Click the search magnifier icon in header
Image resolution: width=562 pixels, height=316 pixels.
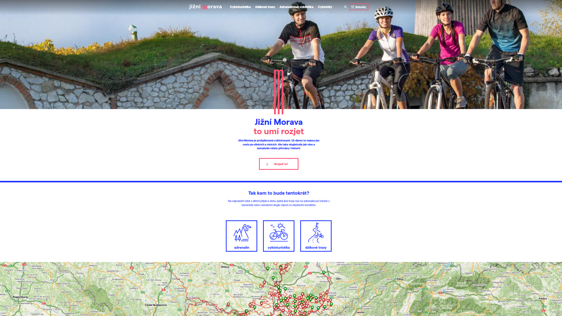tap(345, 7)
